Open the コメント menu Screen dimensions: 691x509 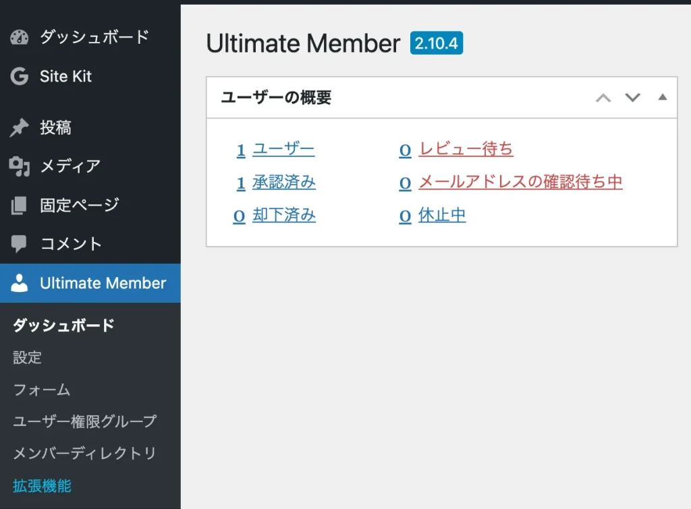coord(90,243)
